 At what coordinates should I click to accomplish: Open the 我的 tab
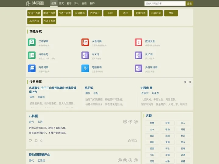92,3
